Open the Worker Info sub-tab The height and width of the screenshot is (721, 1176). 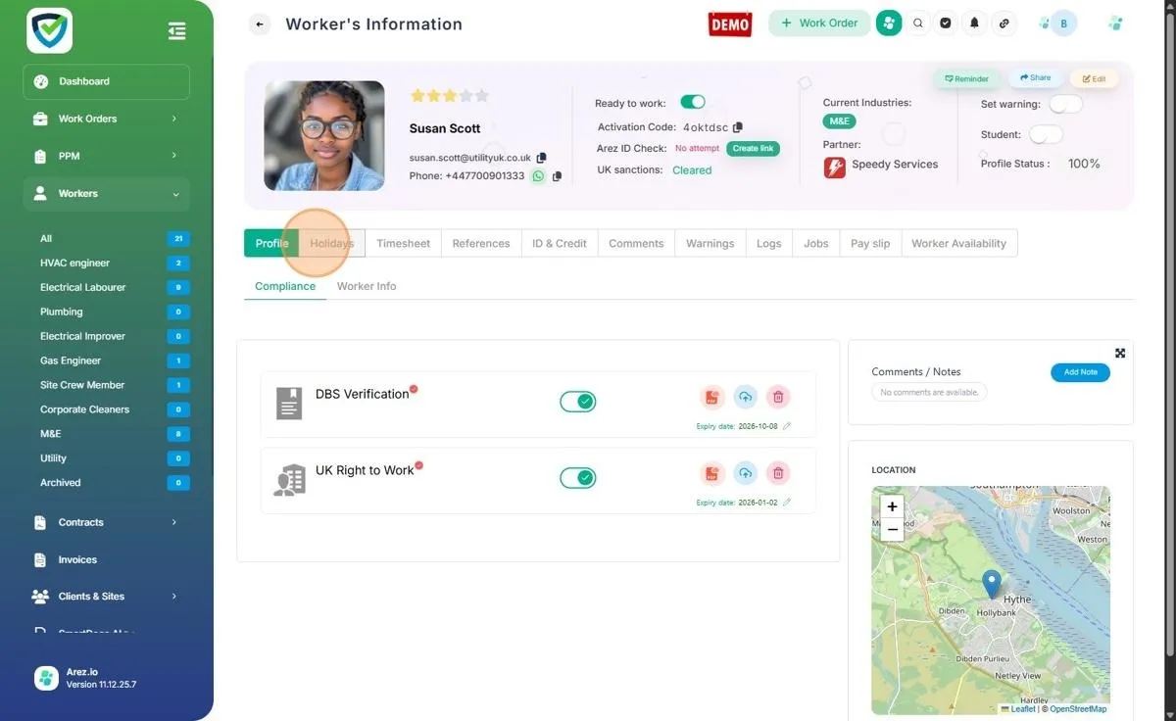(x=367, y=286)
